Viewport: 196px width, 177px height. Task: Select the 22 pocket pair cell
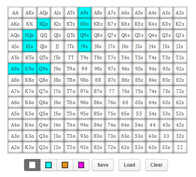(x=180, y=147)
